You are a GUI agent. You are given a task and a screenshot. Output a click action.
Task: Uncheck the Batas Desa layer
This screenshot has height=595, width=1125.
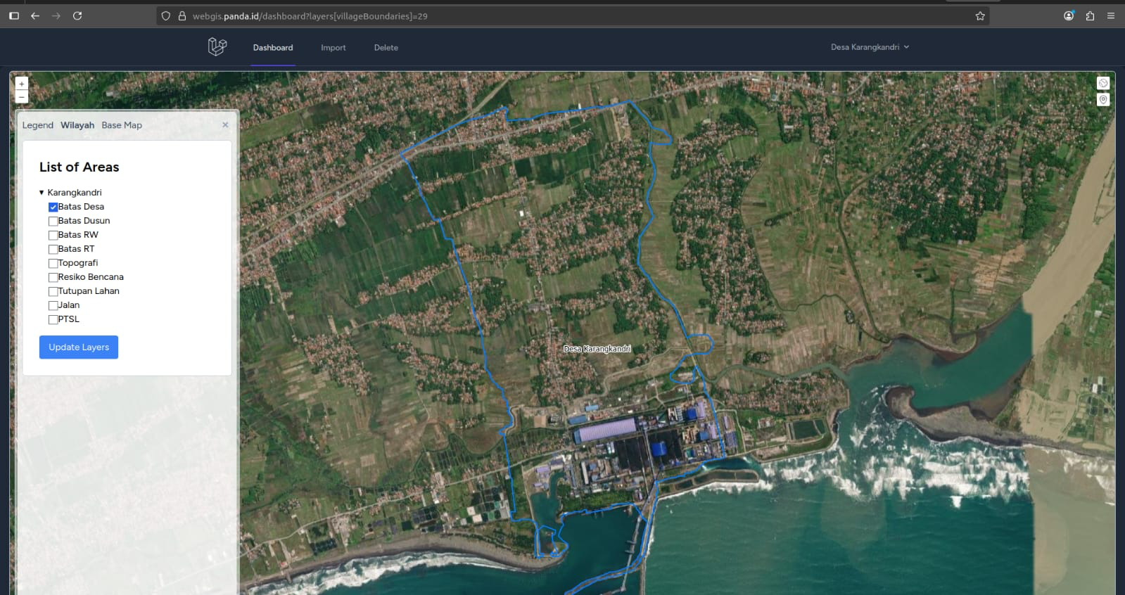click(x=53, y=207)
